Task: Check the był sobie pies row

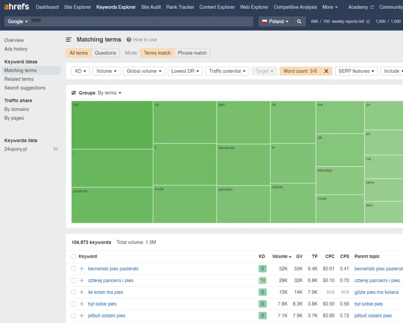Action: [x=74, y=304]
